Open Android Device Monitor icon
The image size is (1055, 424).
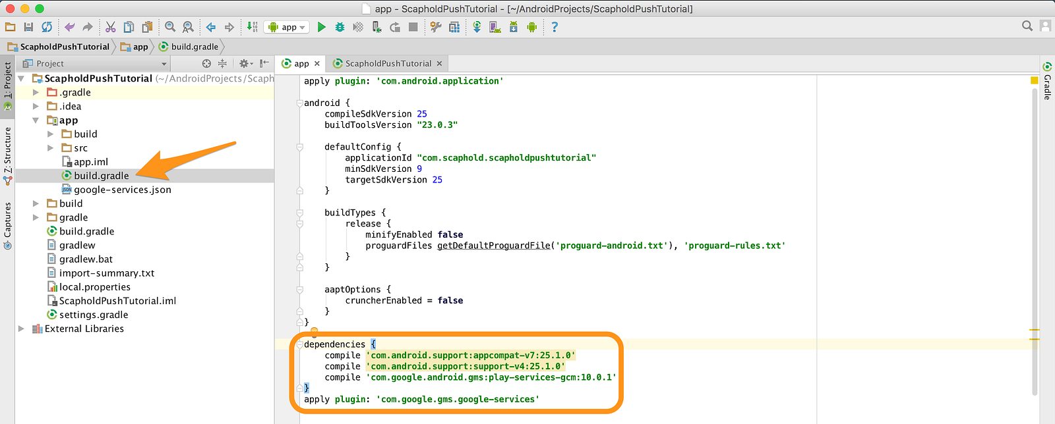(x=531, y=27)
